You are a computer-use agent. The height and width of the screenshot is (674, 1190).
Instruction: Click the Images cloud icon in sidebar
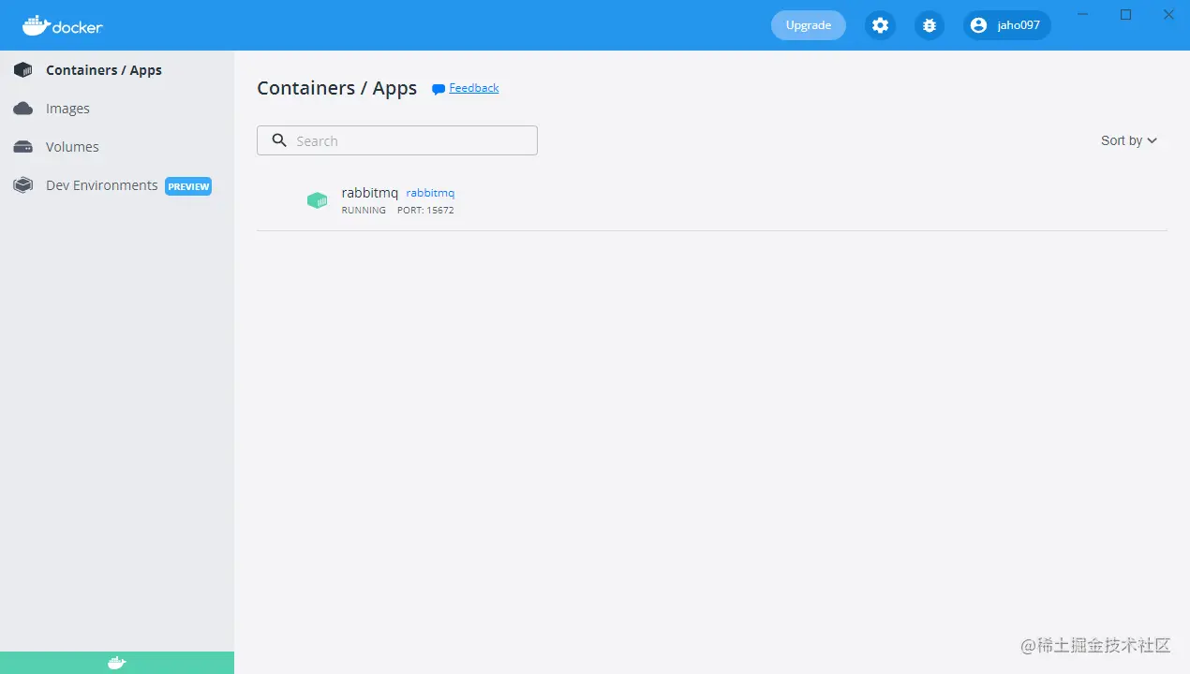coord(23,109)
